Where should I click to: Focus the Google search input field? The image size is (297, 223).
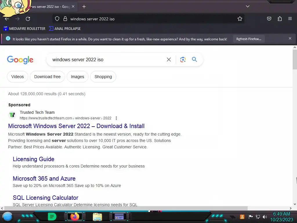click(x=106, y=60)
